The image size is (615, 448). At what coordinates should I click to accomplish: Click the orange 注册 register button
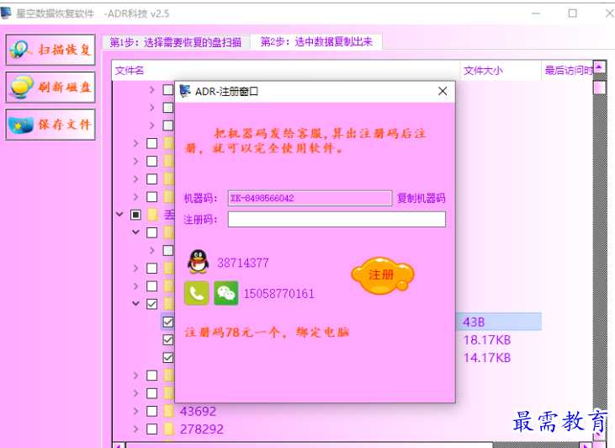click(383, 275)
